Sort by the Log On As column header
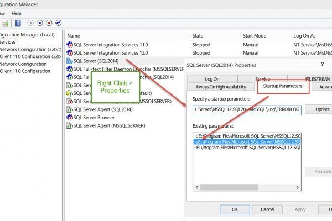This screenshot has height=221, width=332. coord(304,36)
